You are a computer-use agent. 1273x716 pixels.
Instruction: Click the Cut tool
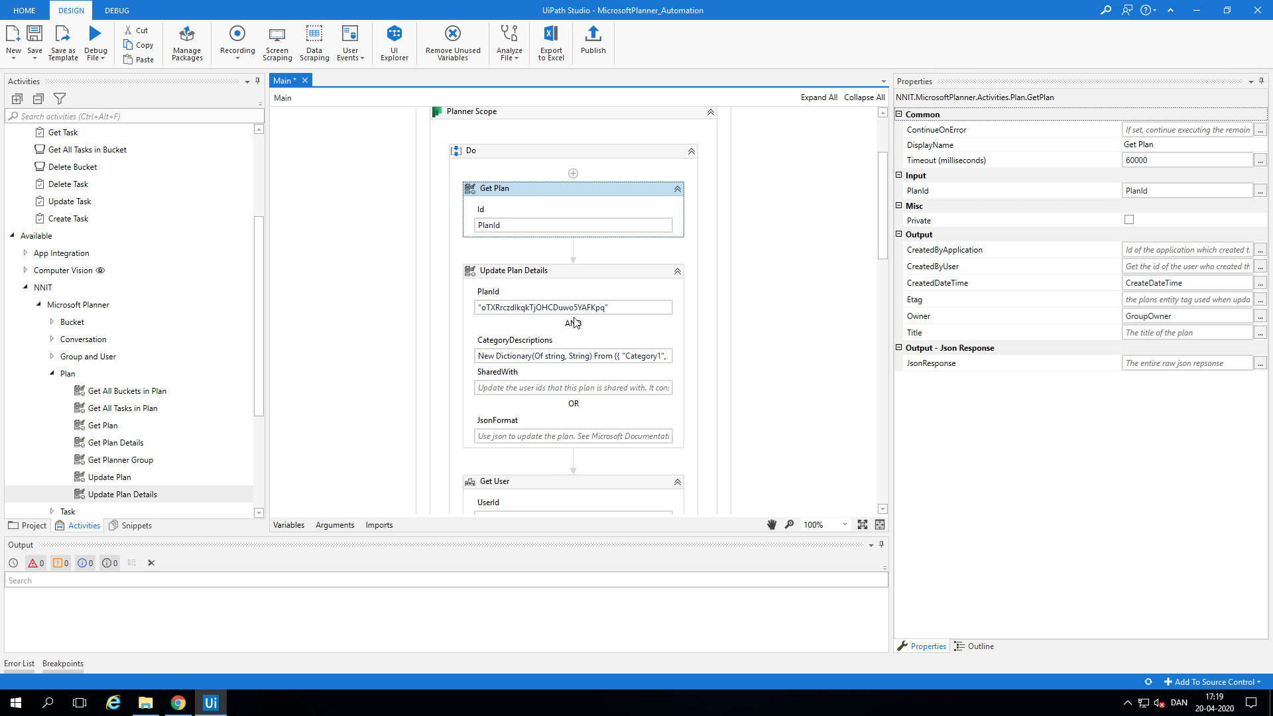coord(137,30)
